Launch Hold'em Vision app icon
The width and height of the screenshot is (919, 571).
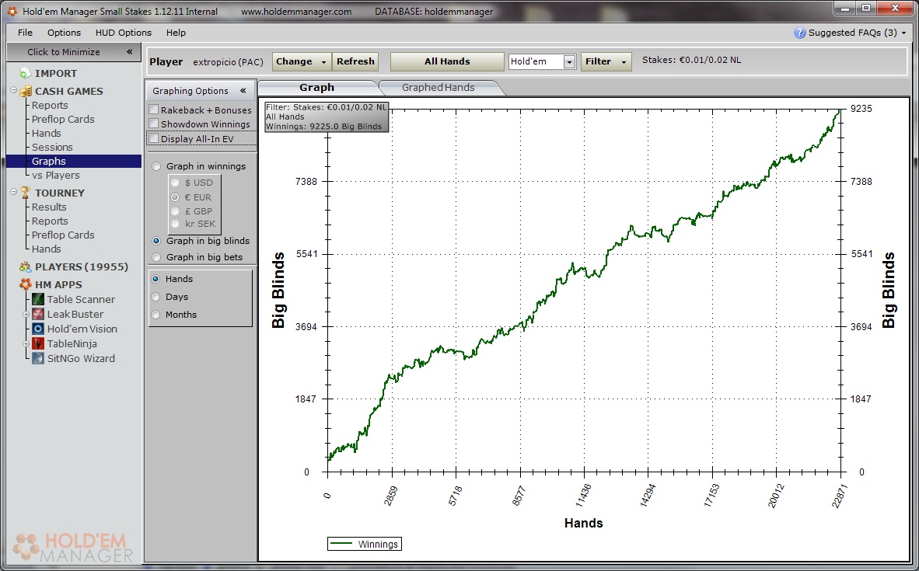coord(38,329)
